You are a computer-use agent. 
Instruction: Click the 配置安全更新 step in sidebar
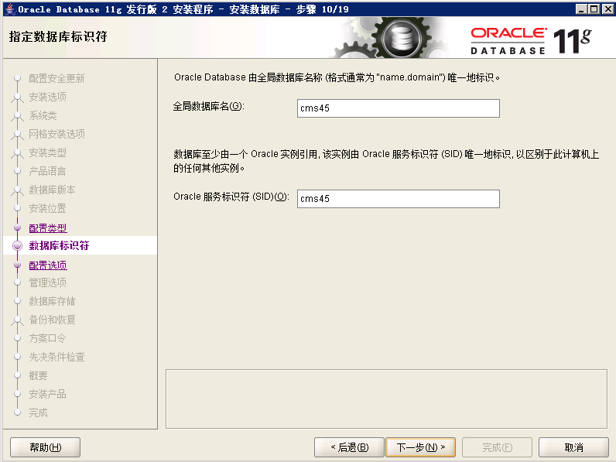click(x=56, y=79)
